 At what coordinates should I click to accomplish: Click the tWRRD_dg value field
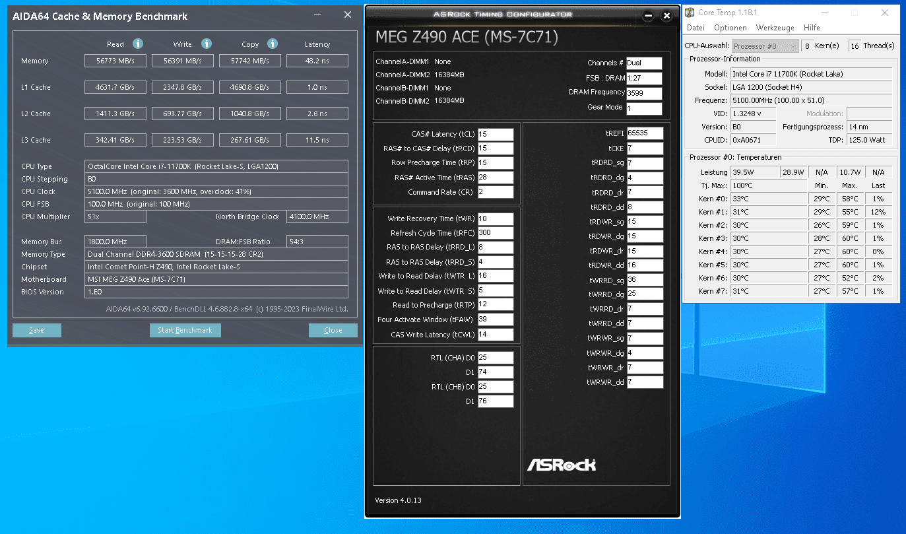645,294
